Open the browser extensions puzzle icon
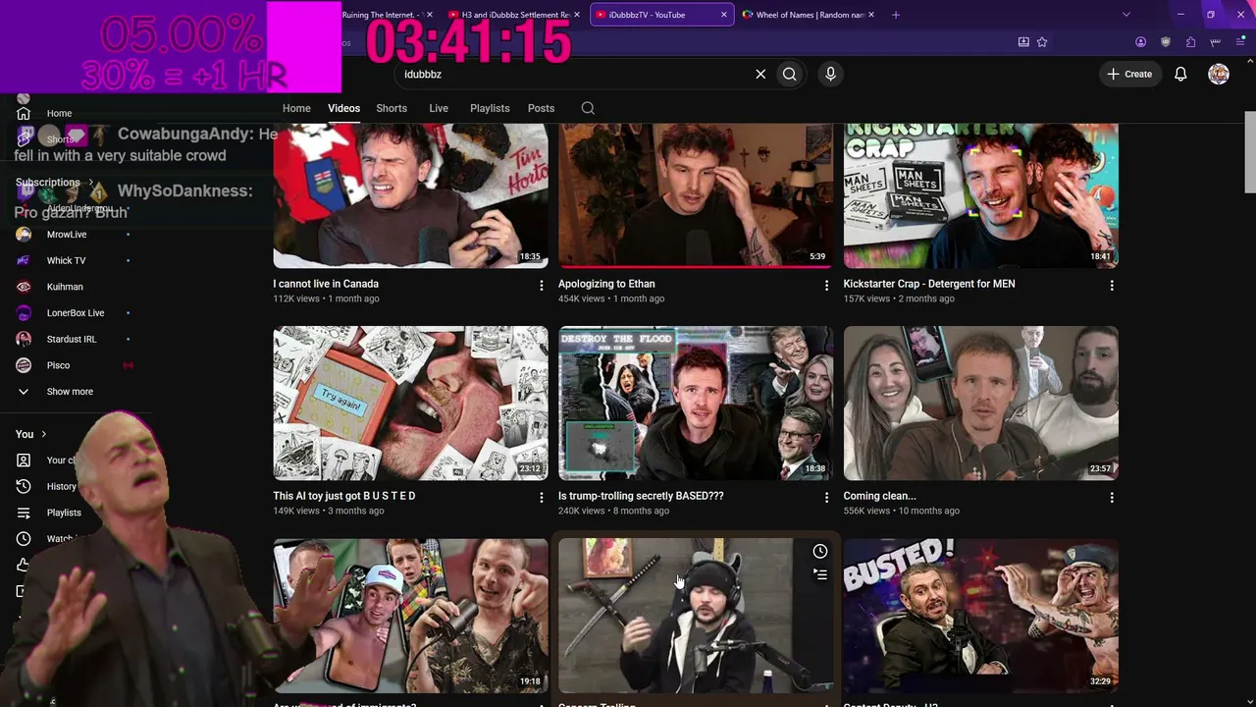Screen dimensions: 1256x707 (1190, 42)
